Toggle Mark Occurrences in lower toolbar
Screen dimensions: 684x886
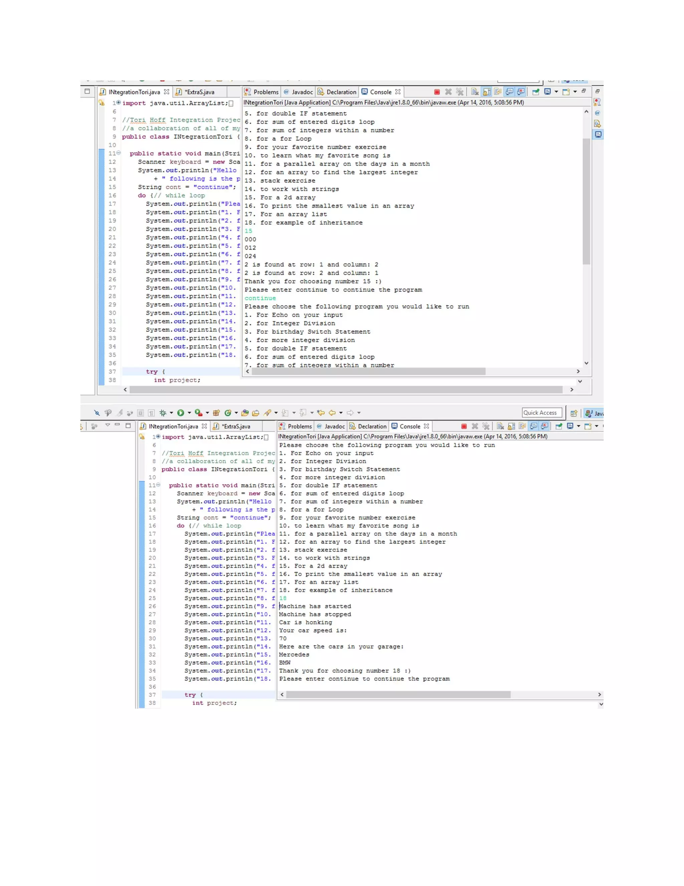[120, 413]
